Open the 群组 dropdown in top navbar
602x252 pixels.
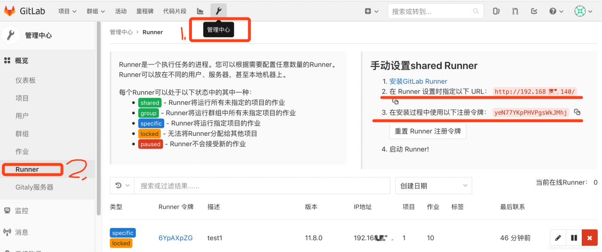tap(96, 11)
